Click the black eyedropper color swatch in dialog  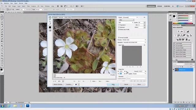[x=50, y=27]
